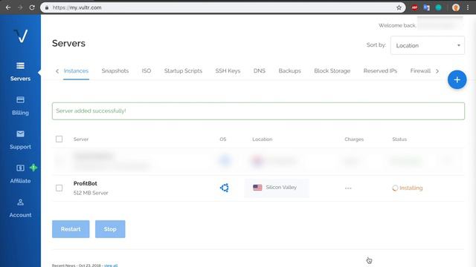
Task: Toggle the select-all checkbox in the table header
Action: coord(59,139)
